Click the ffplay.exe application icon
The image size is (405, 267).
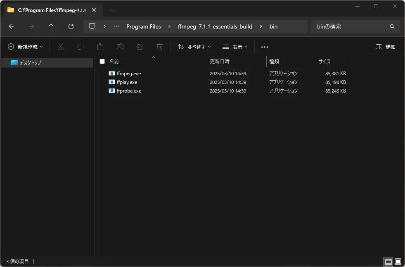[112, 82]
